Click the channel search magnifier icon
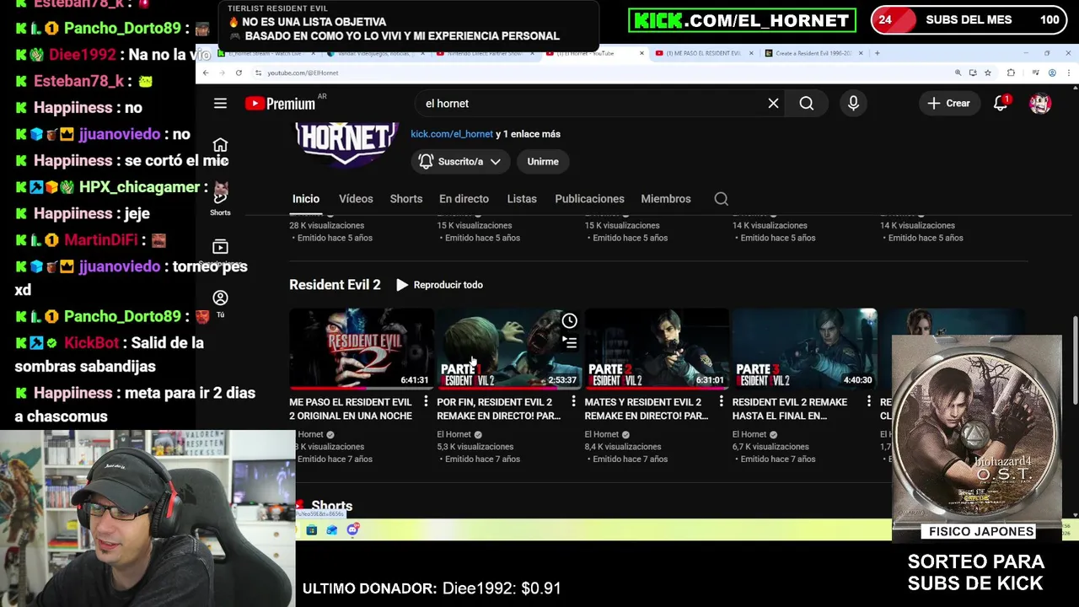This screenshot has height=607, width=1079. [722, 199]
